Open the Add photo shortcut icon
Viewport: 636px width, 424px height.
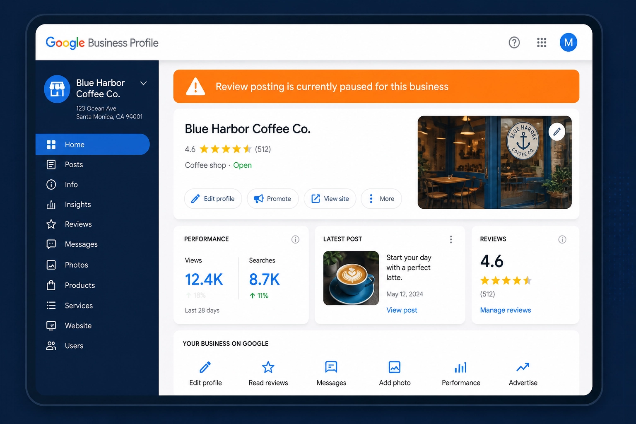pos(395,367)
